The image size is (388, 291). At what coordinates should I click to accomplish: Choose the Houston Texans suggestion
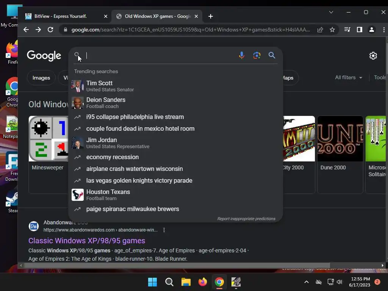(175, 195)
